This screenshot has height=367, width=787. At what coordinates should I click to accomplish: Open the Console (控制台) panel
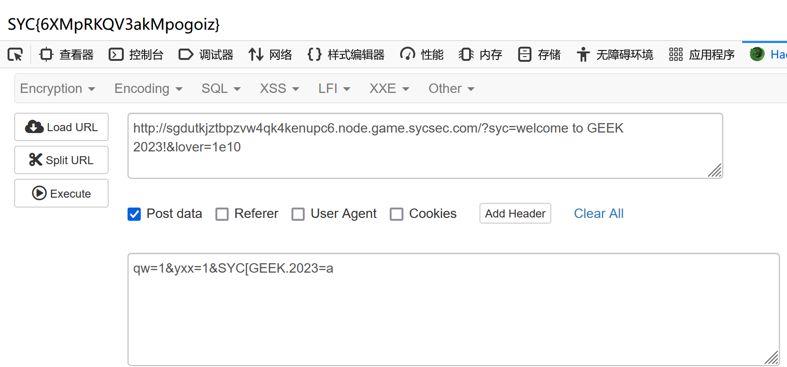(x=136, y=55)
